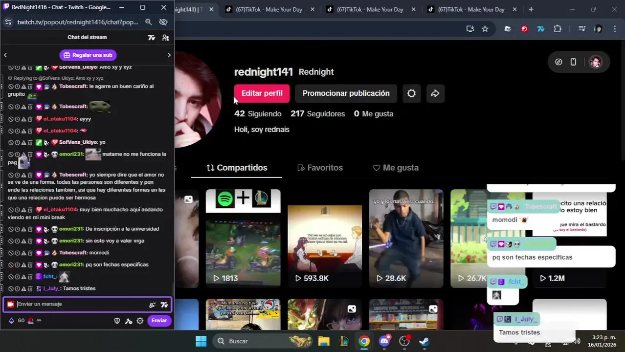Open Windows Start menu

pyautogui.click(x=201, y=341)
